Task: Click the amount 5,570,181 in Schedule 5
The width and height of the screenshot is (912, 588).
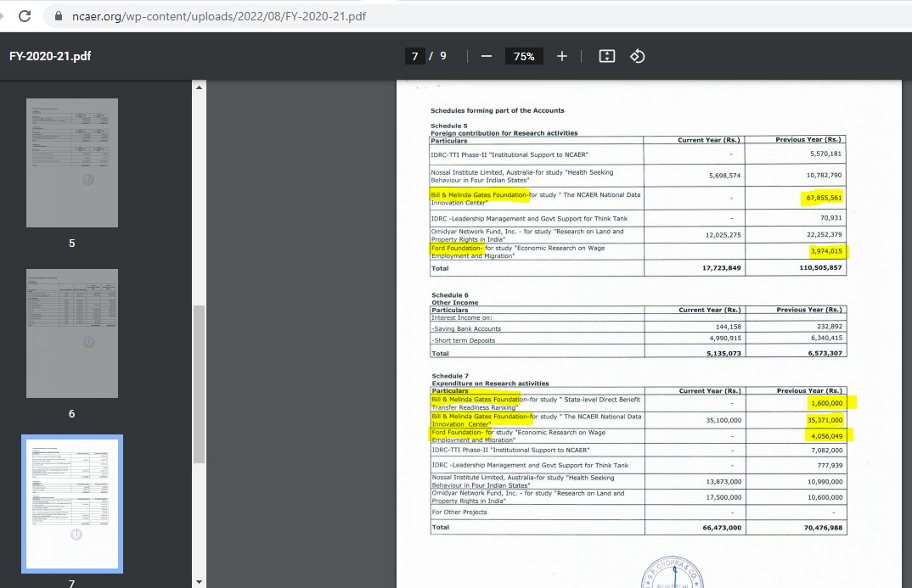Action: pos(826,154)
